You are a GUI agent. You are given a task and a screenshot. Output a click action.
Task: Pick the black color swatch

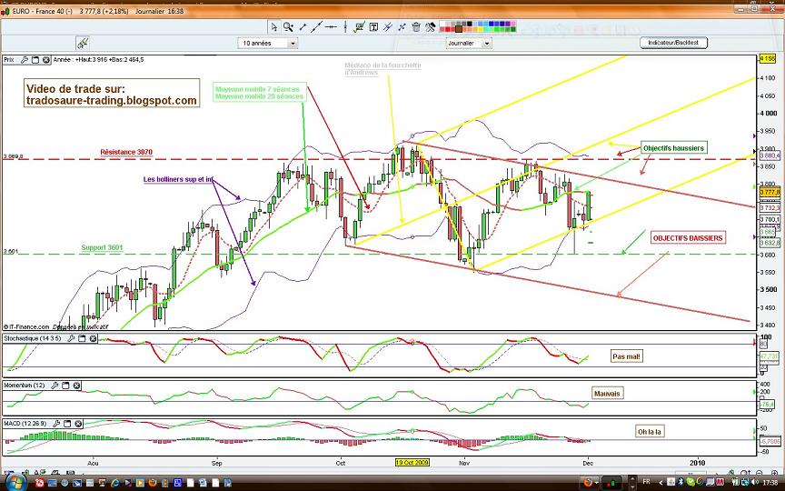tap(470, 24)
